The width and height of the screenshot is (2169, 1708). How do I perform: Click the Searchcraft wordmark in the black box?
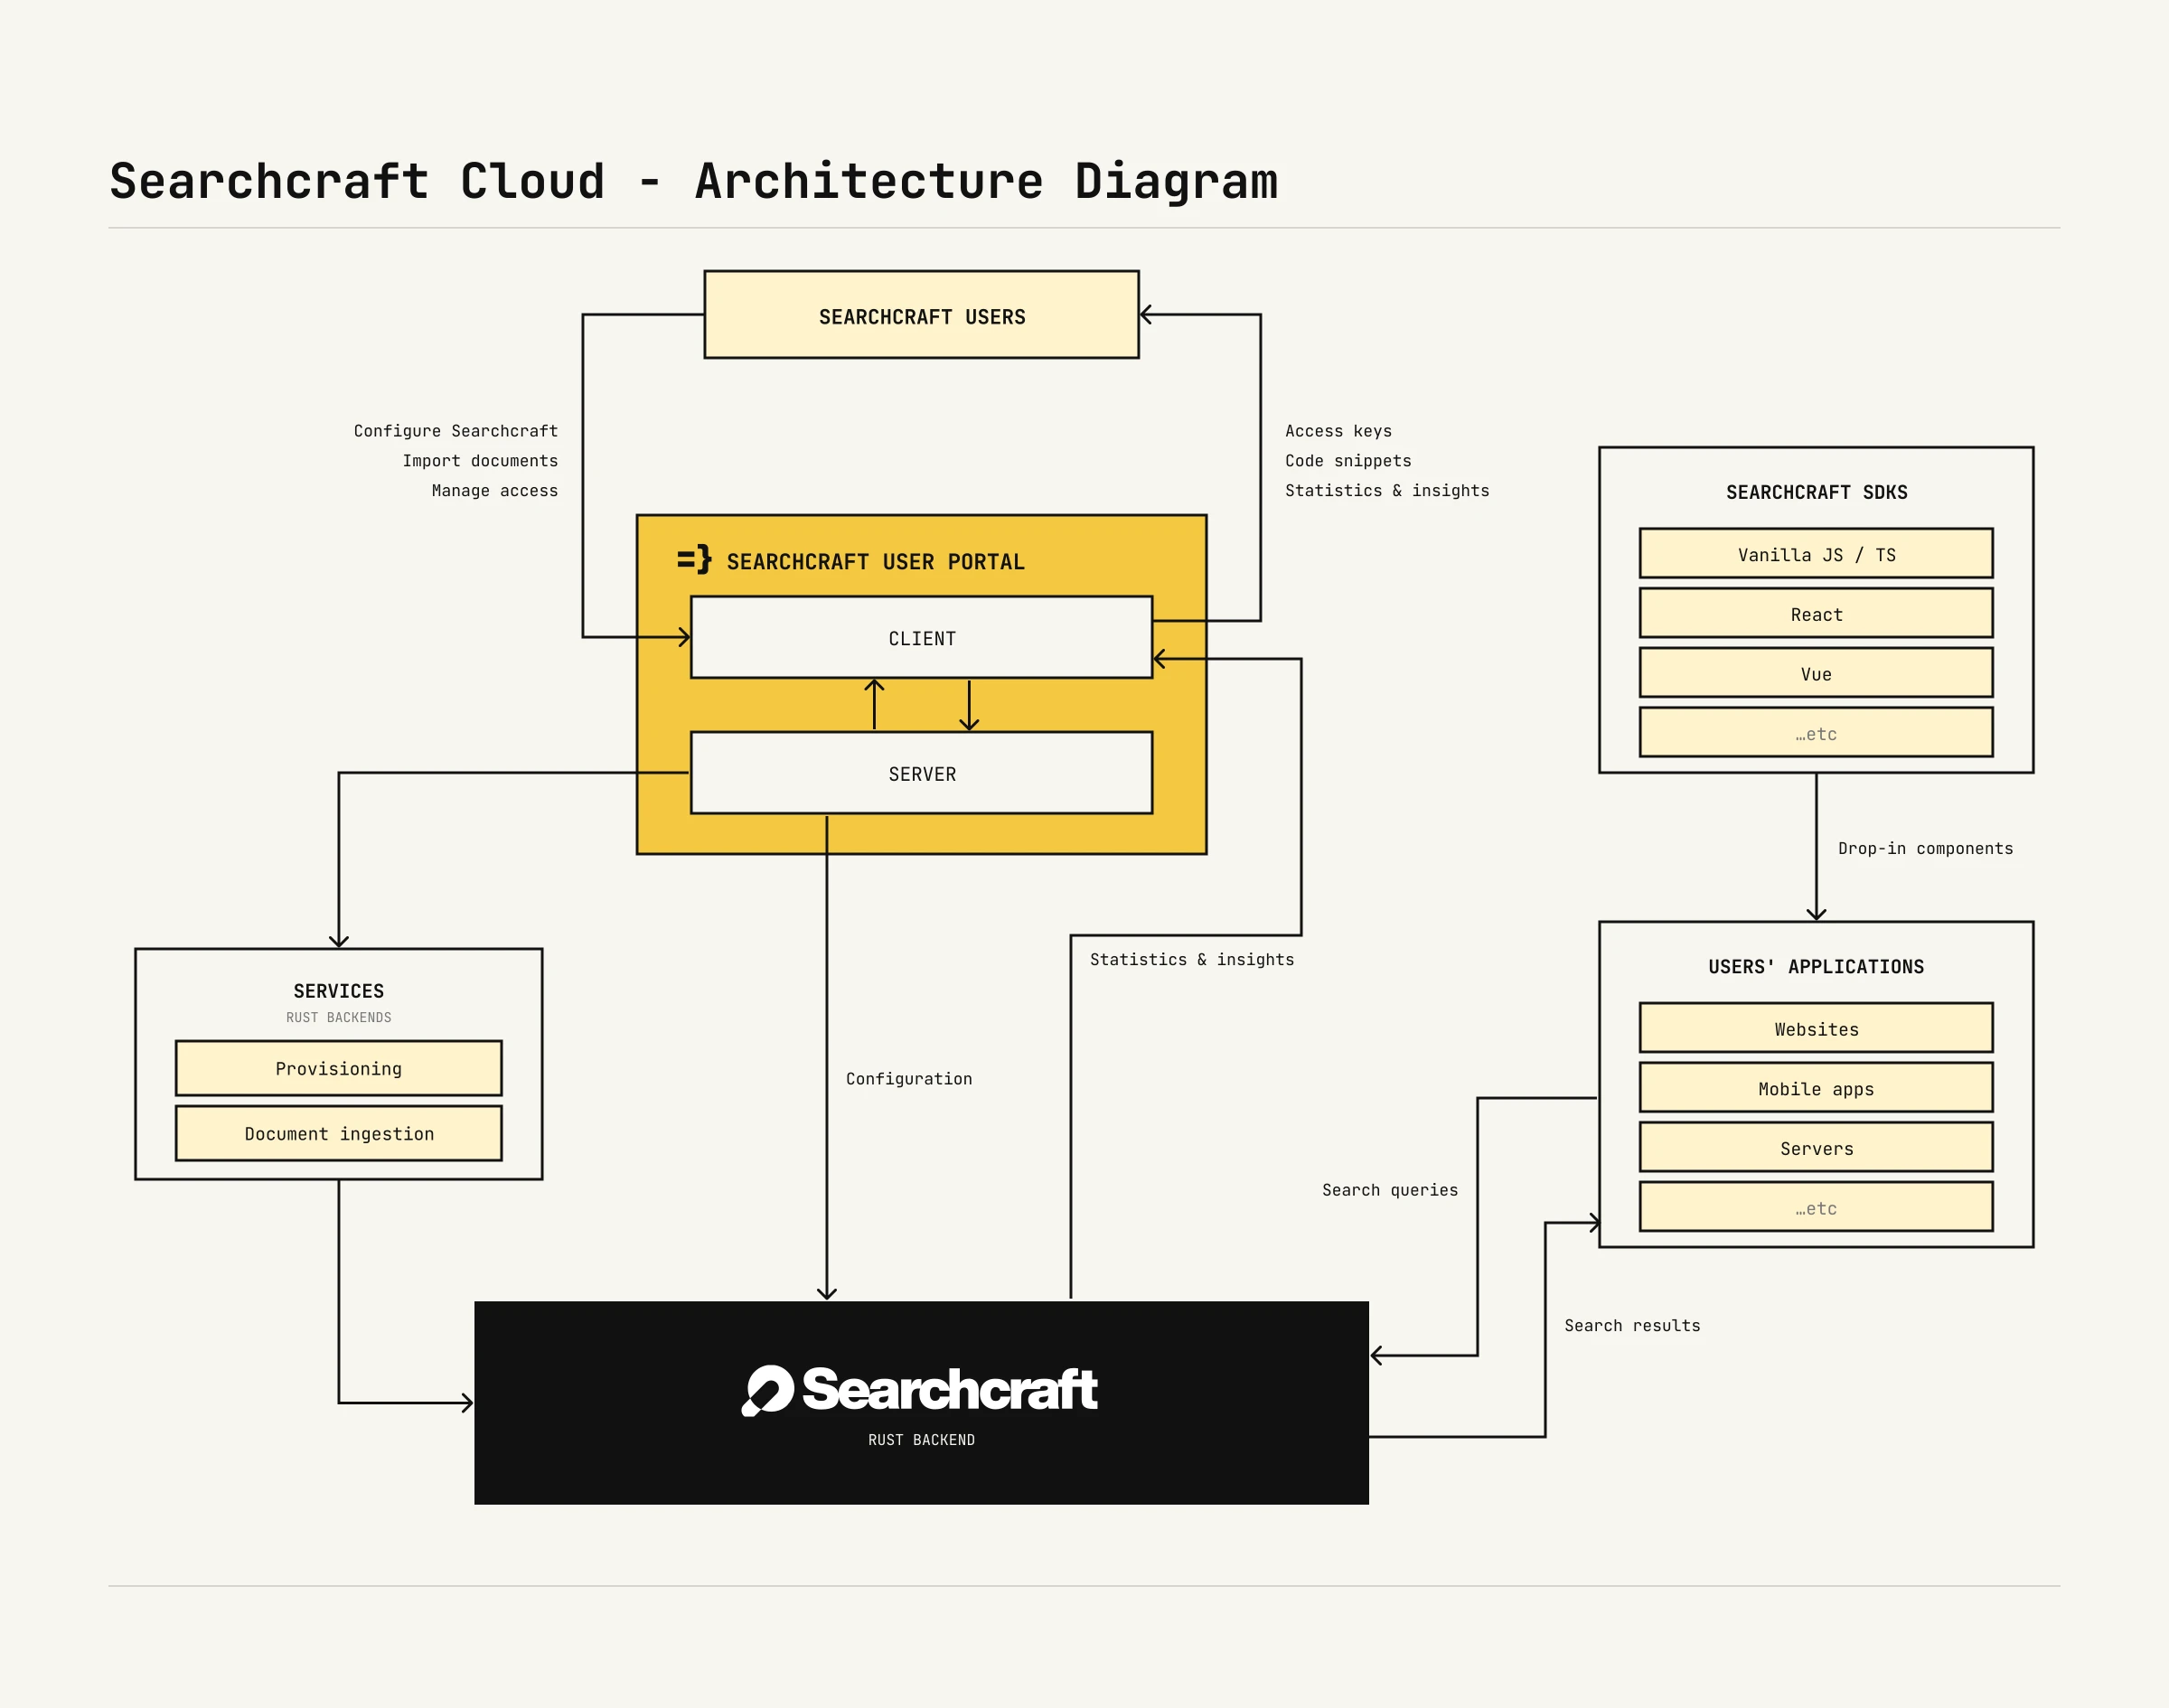click(950, 1389)
